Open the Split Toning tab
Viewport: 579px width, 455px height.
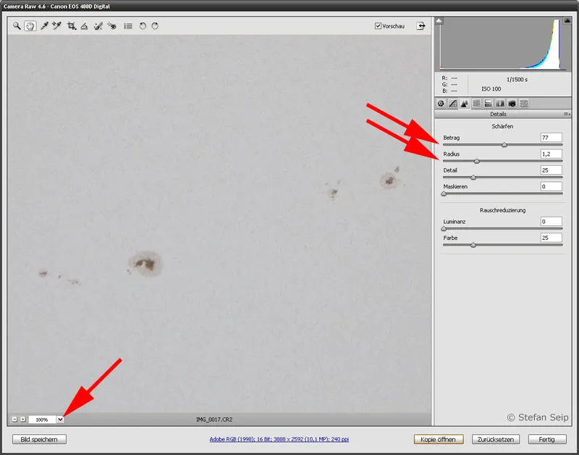click(488, 104)
